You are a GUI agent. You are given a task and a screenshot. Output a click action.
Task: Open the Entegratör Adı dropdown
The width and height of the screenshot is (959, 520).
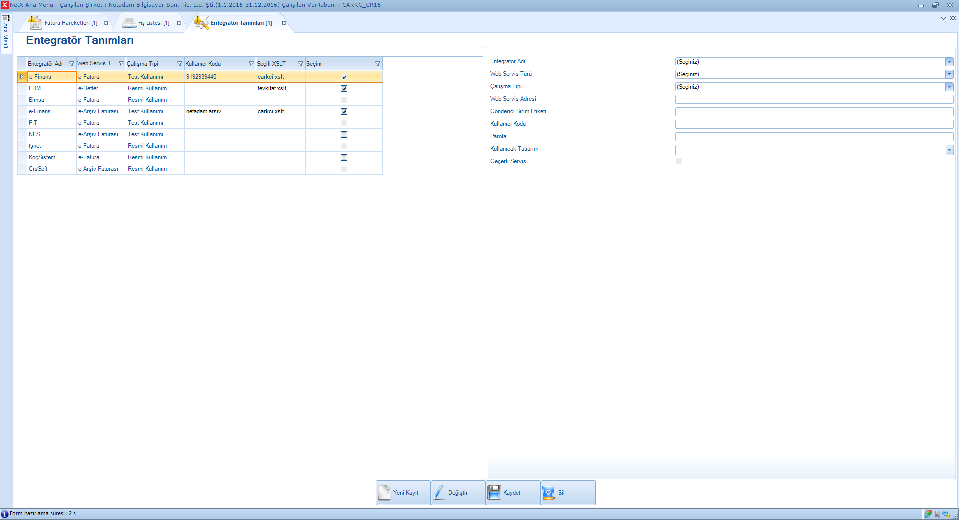(949, 62)
